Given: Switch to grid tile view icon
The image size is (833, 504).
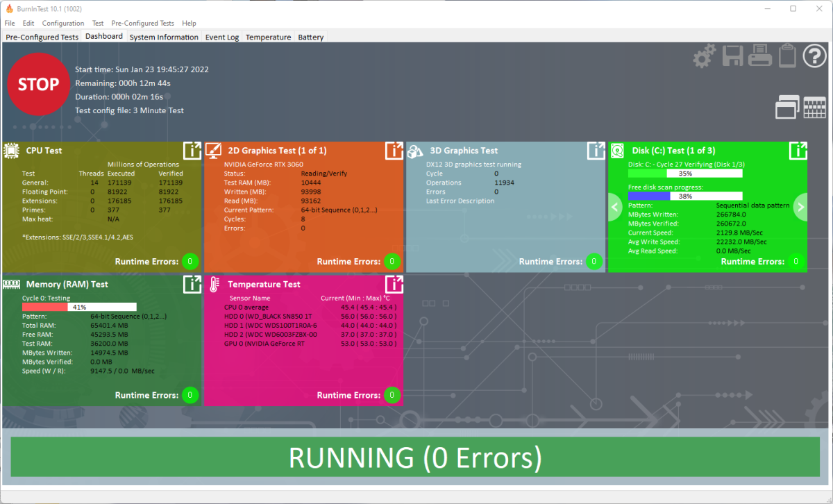Looking at the screenshot, I should pos(815,108).
